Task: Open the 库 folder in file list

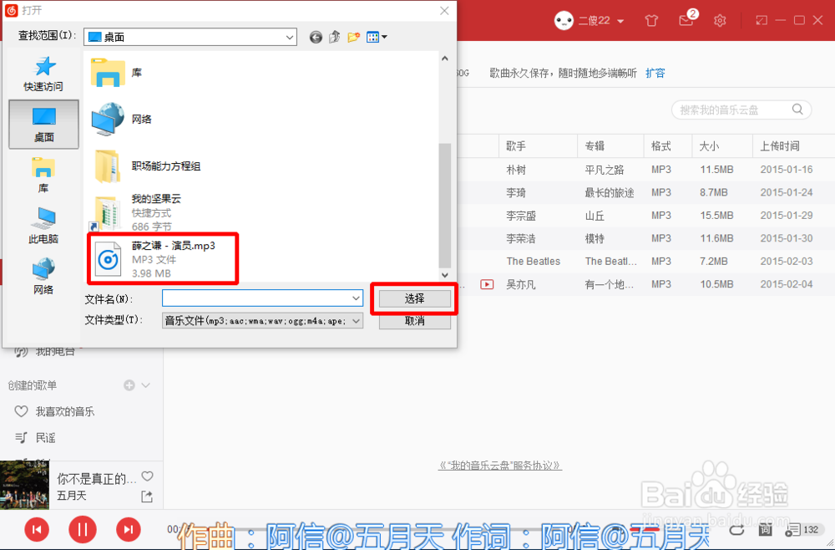Action: [117, 73]
